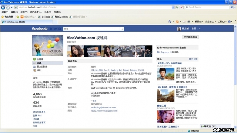
Task: Click the first photo thumbnail of a woman
Action: click(75, 51)
